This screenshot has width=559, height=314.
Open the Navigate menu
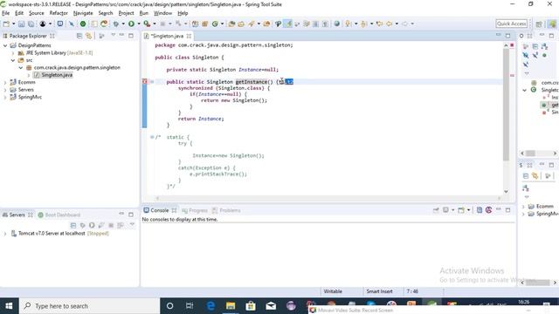(83, 13)
